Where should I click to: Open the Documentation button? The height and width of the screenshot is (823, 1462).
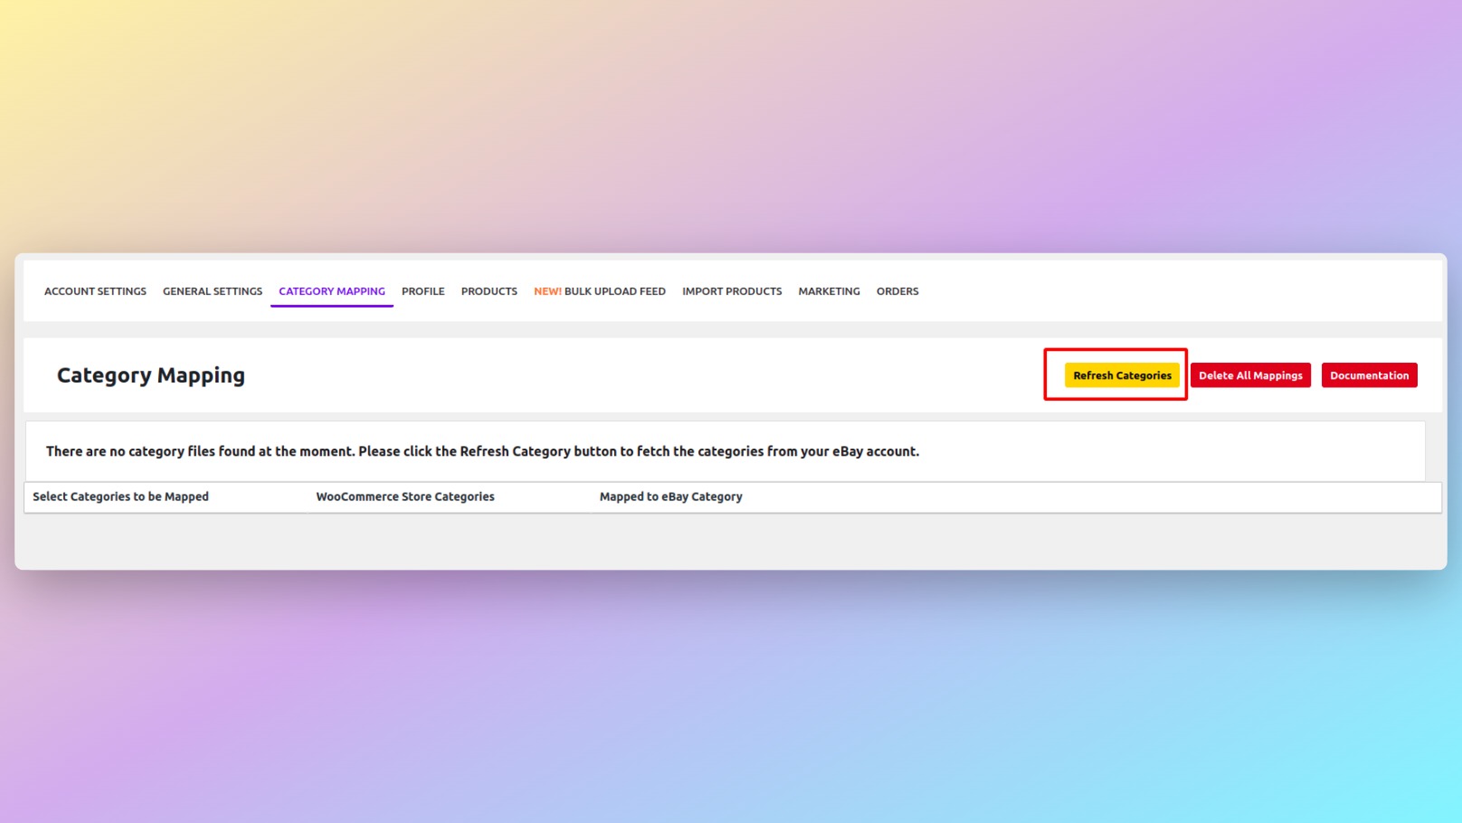(x=1369, y=375)
